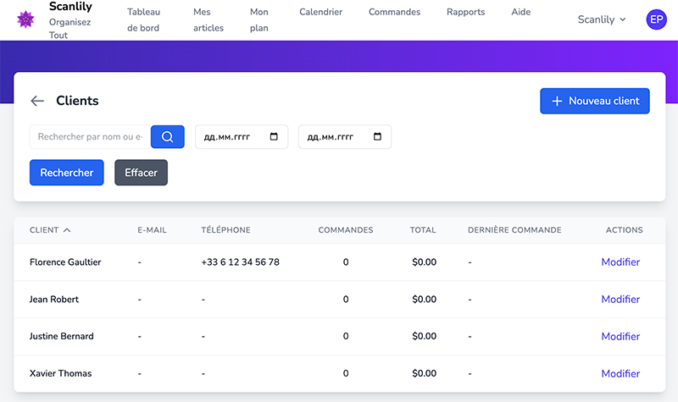678x402 pixels.
Task: Click the Clients page heading
Action: [x=77, y=101]
